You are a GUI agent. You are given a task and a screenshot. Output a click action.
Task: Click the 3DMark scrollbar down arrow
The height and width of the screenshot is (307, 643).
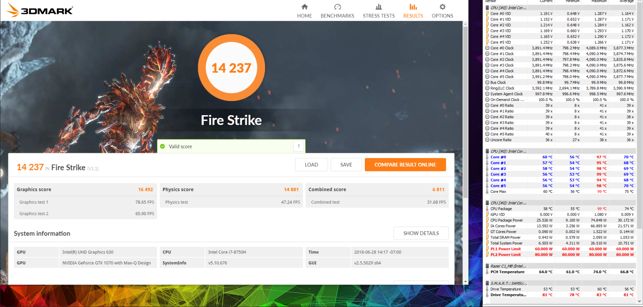[465, 282]
